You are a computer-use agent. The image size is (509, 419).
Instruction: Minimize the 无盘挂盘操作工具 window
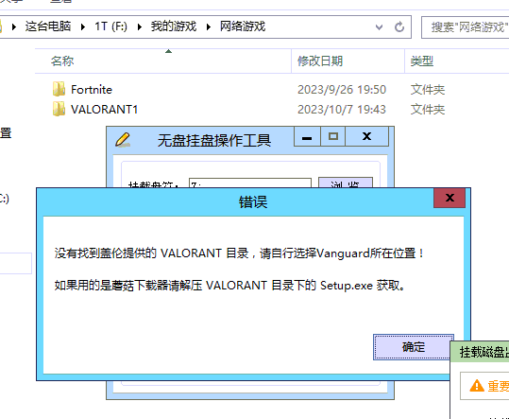pos(307,136)
